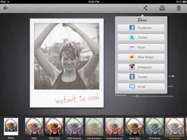Share to Twitter
Image resolution: width=187 pixels, height=140 pixels.
pyautogui.click(x=141, y=37)
